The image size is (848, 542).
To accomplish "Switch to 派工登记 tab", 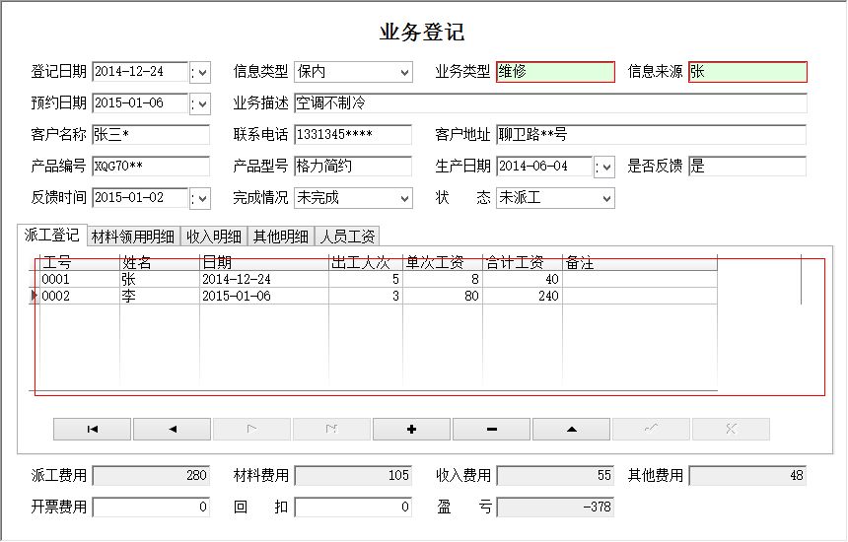I will tap(52, 236).
